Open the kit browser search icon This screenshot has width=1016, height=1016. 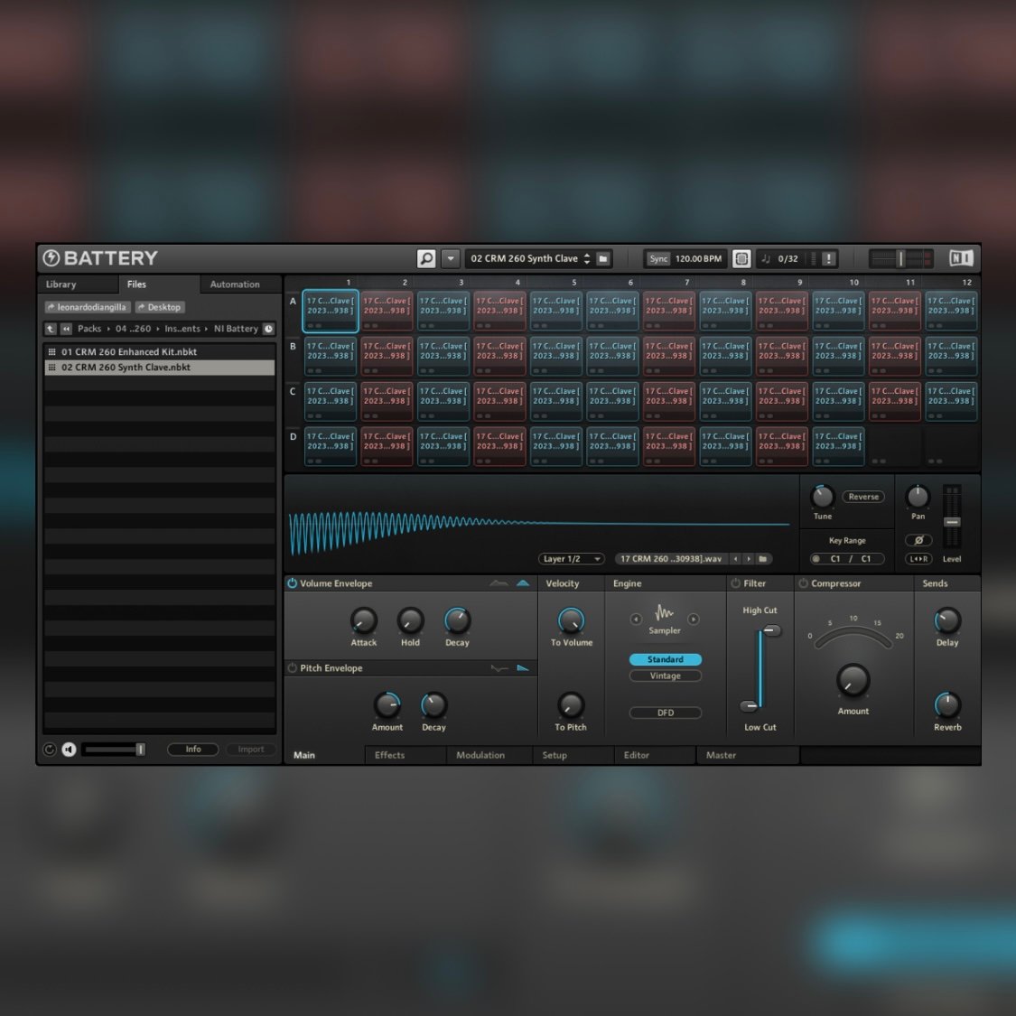click(425, 258)
